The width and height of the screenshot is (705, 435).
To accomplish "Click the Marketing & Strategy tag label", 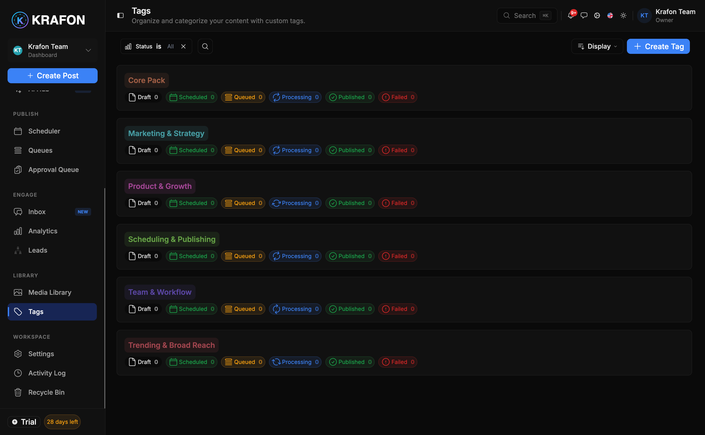I will pyautogui.click(x=166, y=133).
